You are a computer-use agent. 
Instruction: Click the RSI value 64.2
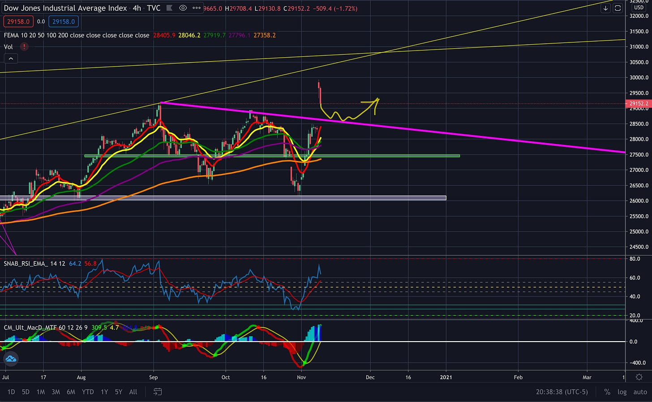point(75,263)
